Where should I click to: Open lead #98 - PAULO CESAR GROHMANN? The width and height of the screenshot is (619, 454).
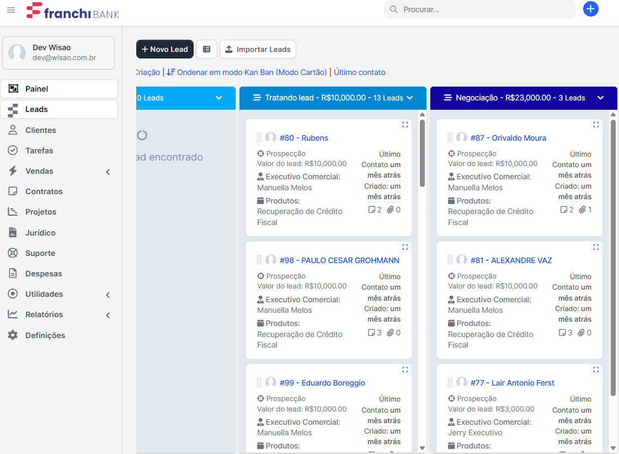pyautogui.click(x=339, y=260)
